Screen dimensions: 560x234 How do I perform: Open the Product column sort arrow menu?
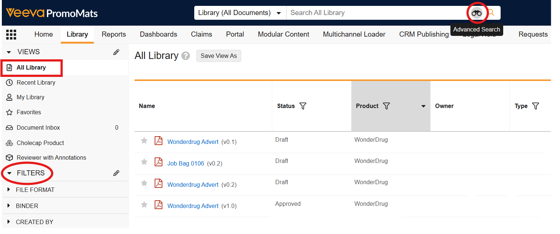tap(423, 106)
